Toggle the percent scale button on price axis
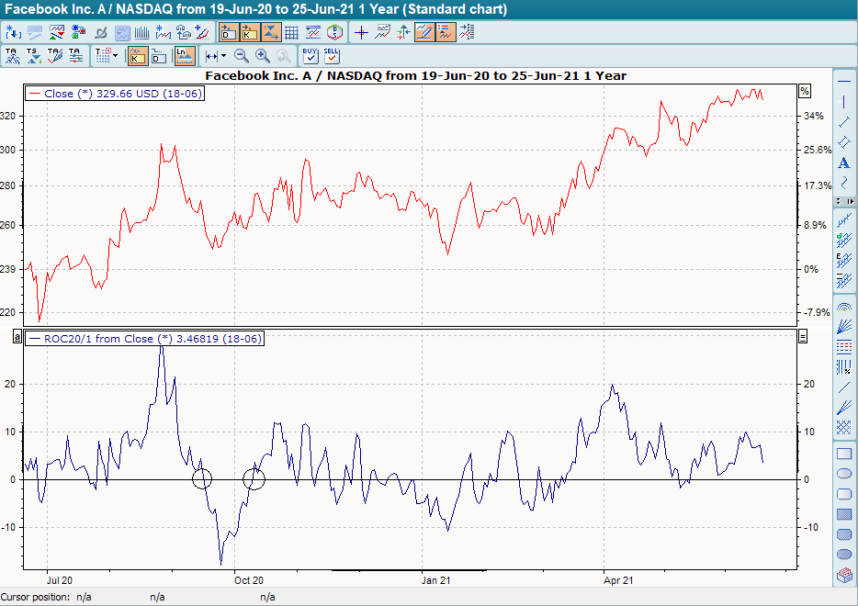The image size is (858, 606). [x=805, y=91]
